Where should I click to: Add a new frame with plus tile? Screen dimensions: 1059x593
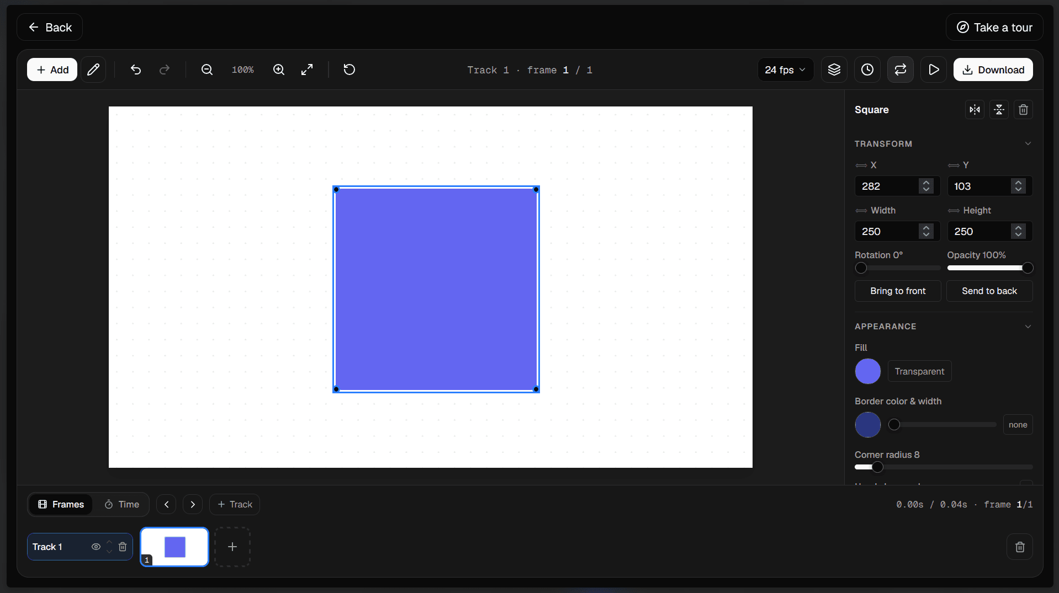(232, 547)
